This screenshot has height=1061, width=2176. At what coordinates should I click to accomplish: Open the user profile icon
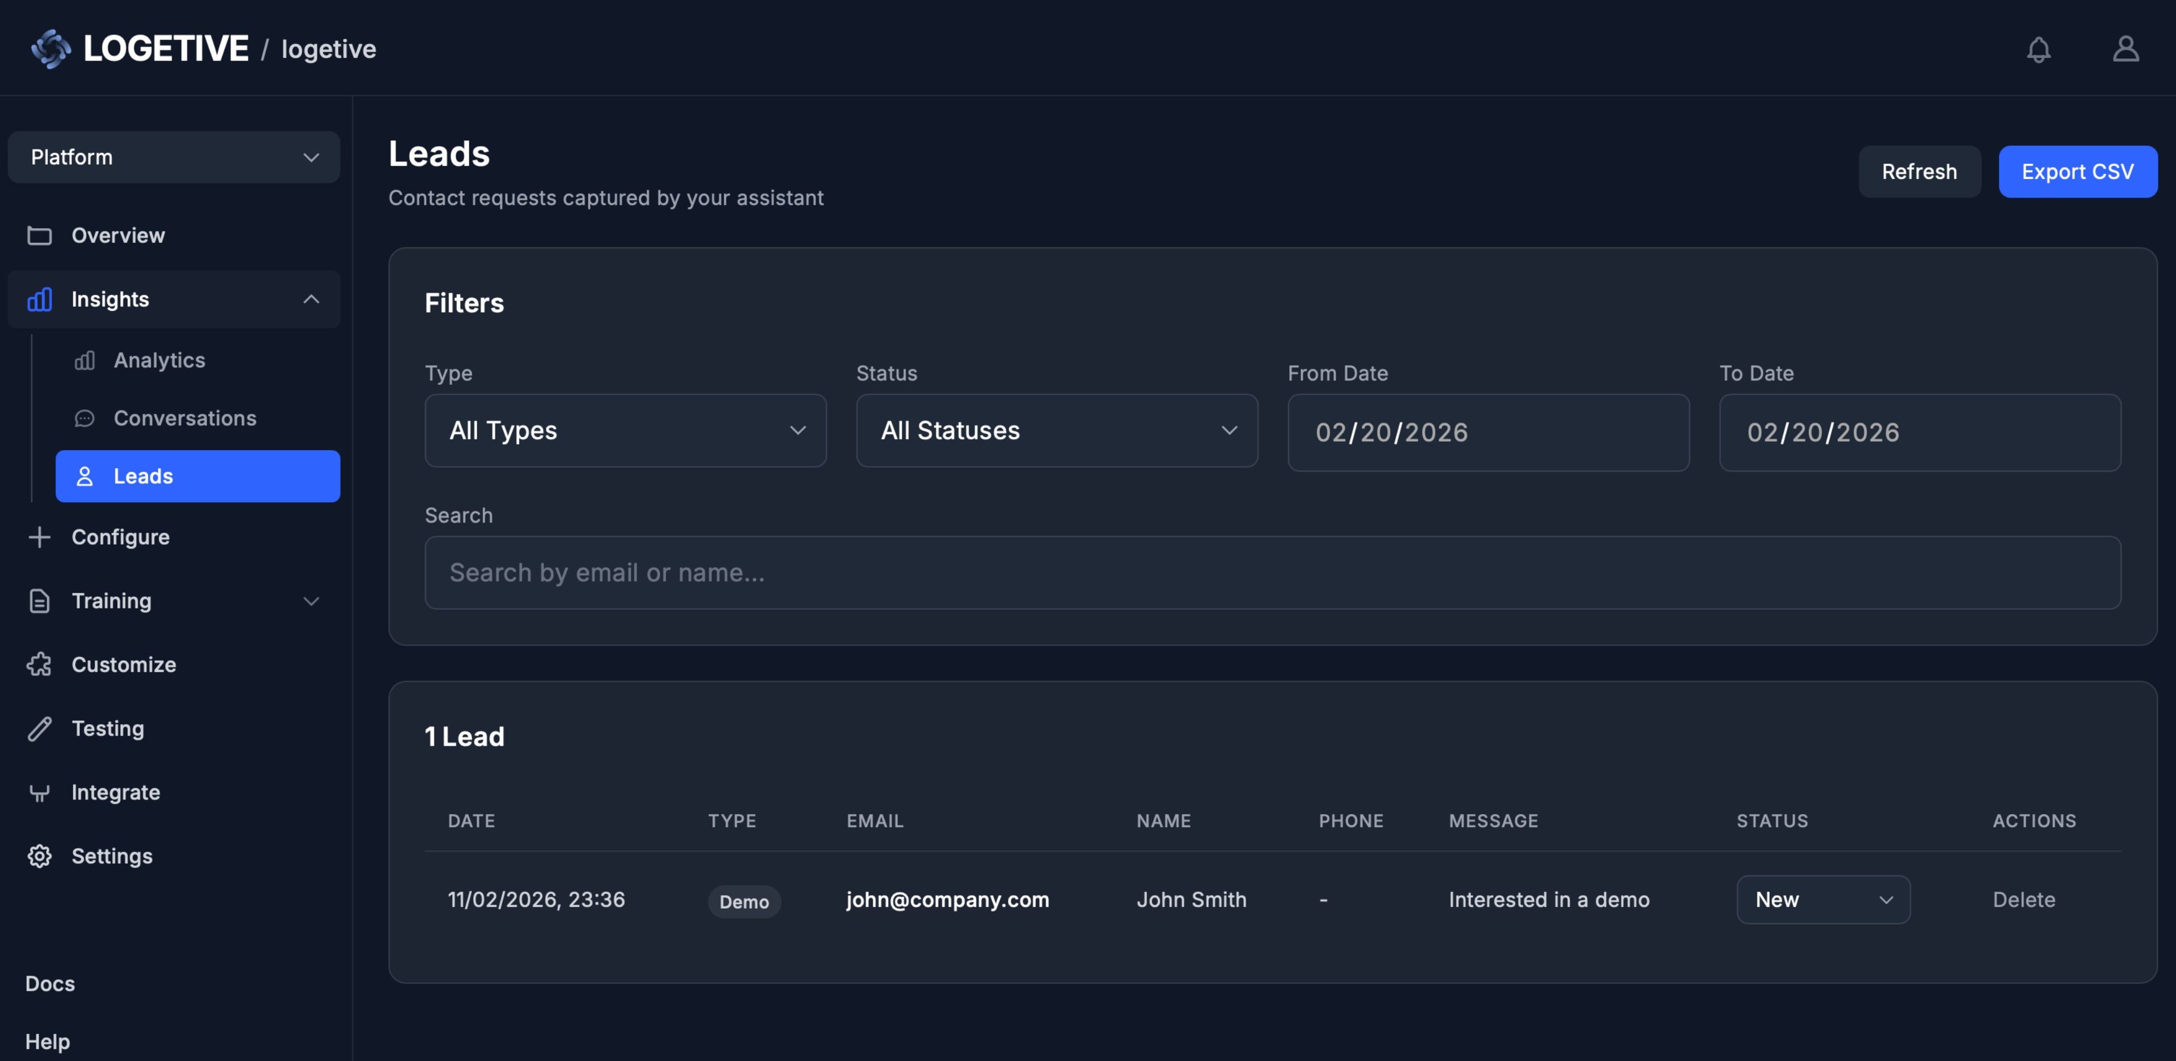(2126, 49)
